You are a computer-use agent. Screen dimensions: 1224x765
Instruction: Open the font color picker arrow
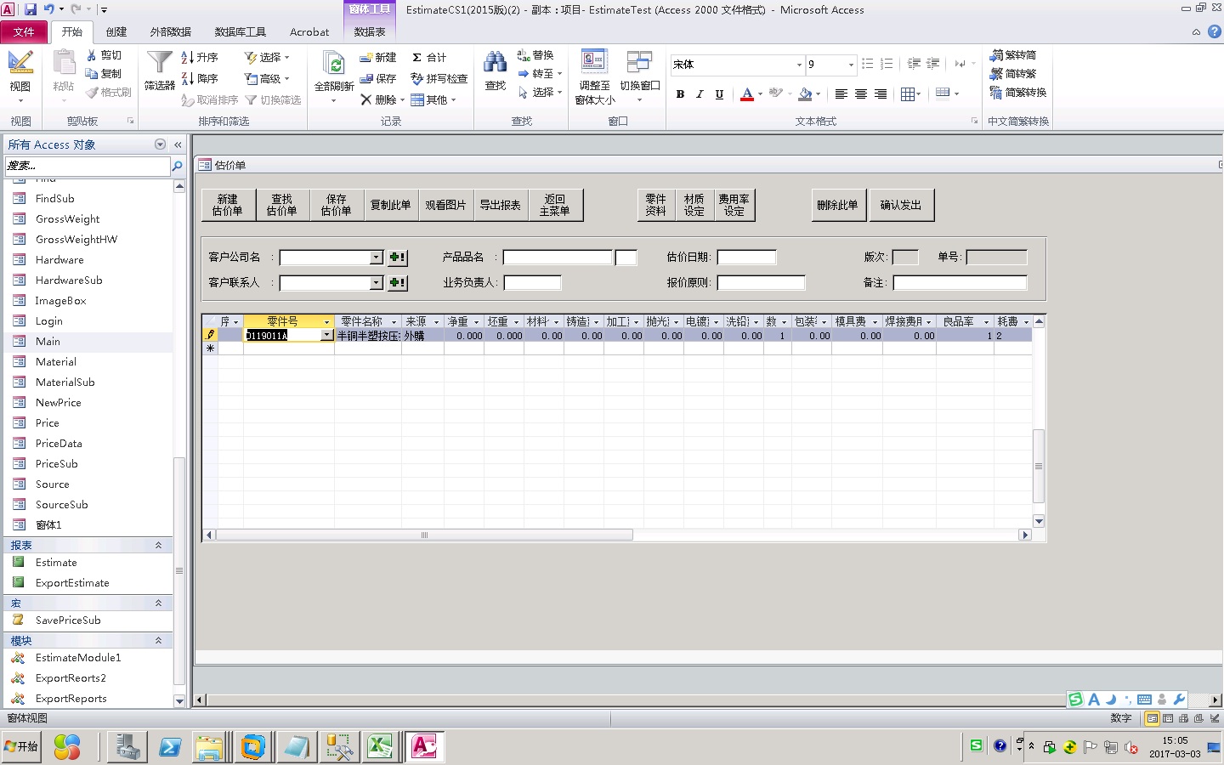tap(760, 94)
